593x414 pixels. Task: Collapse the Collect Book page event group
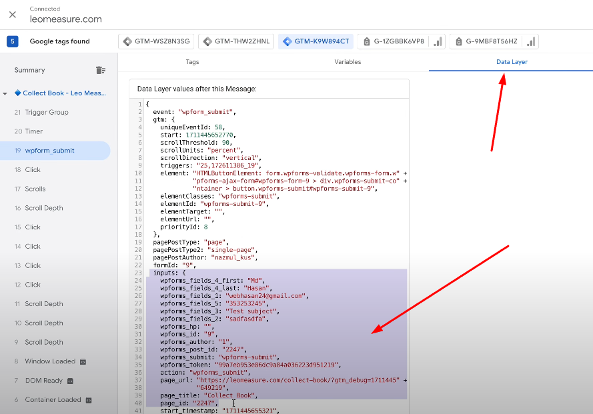(5, 93)
